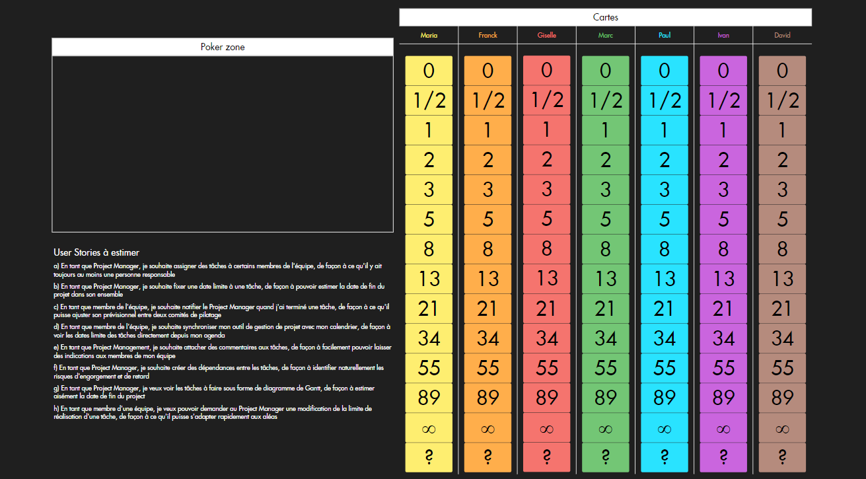866x479 pixels.
Task: Click the Cartes header bar
Action: (x=605, y=17)
